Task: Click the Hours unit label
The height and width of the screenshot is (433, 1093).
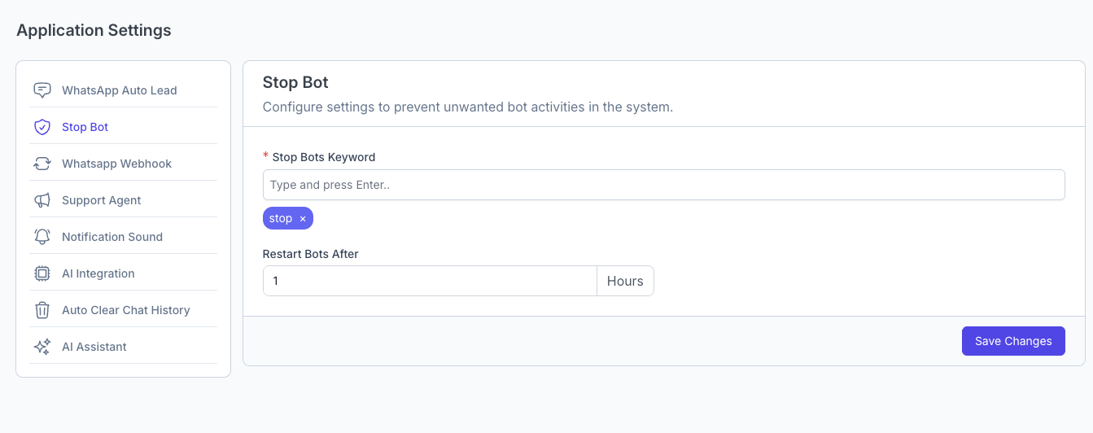Action: [625, 281]
